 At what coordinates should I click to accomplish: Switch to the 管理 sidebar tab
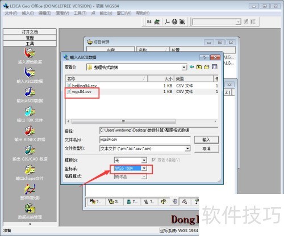point(30,37)
